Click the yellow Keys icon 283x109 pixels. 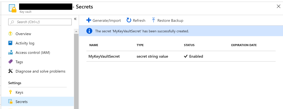[x=10, y=92]
